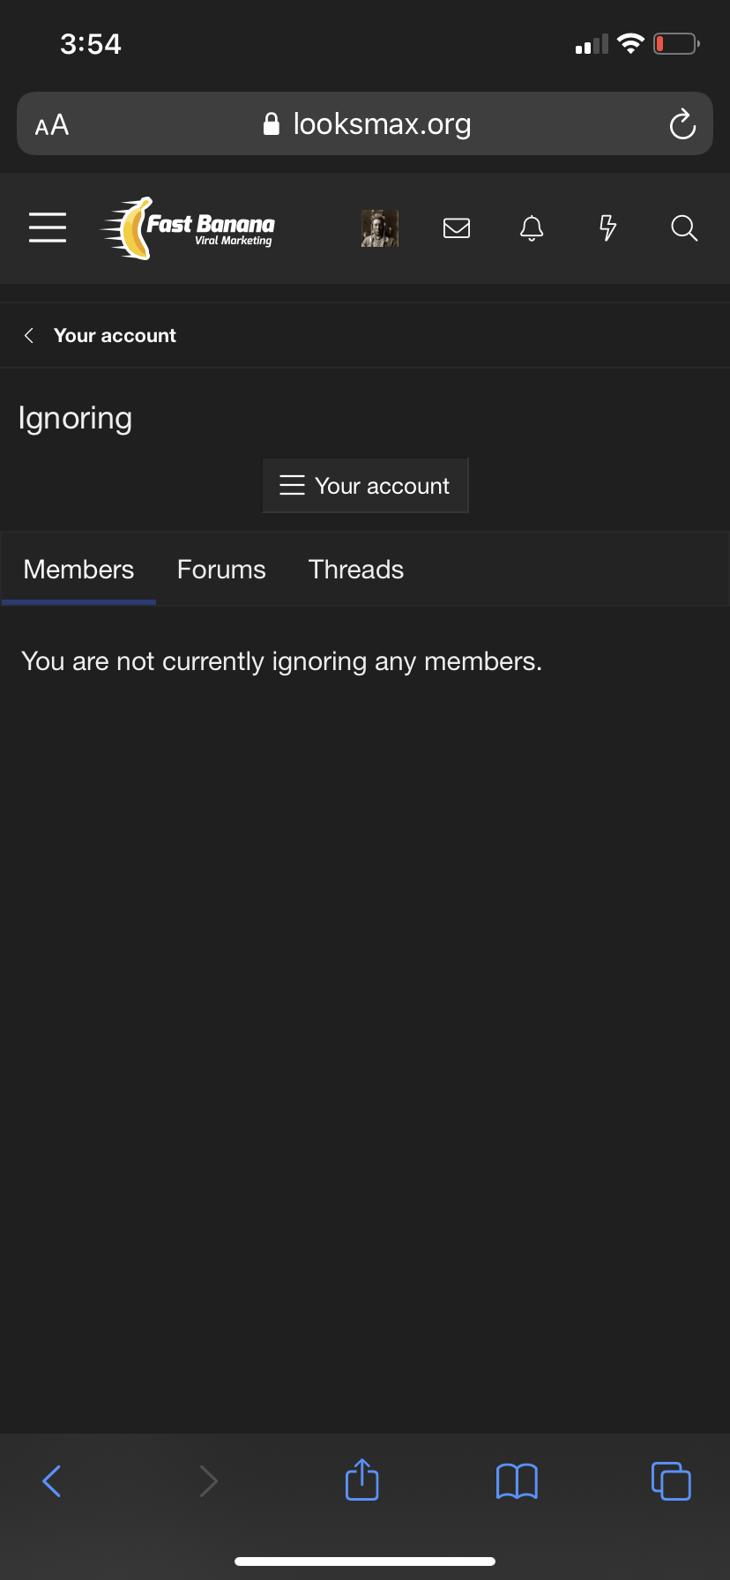Open the hamburger navigation menu
The image size is (730, 1580).
(48, 227)
